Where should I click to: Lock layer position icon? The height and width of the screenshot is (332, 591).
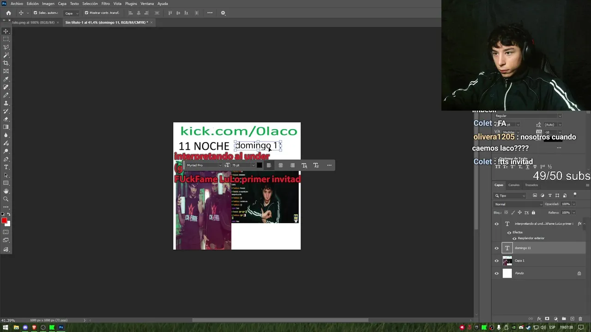(519, 213)
